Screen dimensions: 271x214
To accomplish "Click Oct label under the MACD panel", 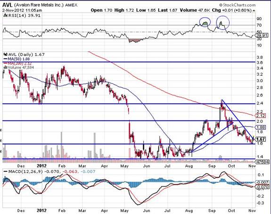I will [x=231, y=211].
